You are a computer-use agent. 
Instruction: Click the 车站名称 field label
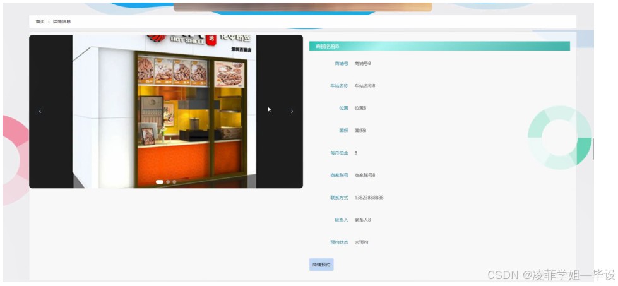point(340,85)
